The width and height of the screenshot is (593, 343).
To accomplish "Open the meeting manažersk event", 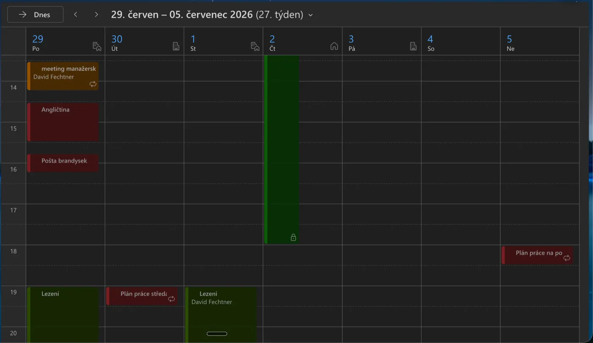I will pyautogui.click(x=63, y=76).
